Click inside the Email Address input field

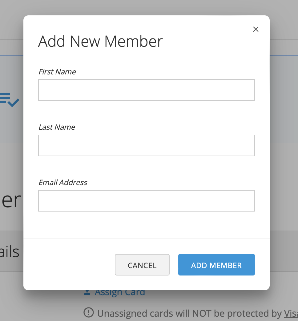(146, 200)
